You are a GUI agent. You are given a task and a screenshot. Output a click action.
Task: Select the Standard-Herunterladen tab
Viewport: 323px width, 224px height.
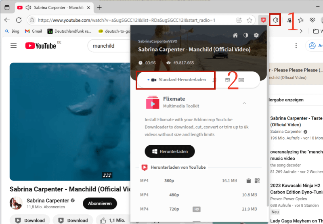[x=177, y=80]
